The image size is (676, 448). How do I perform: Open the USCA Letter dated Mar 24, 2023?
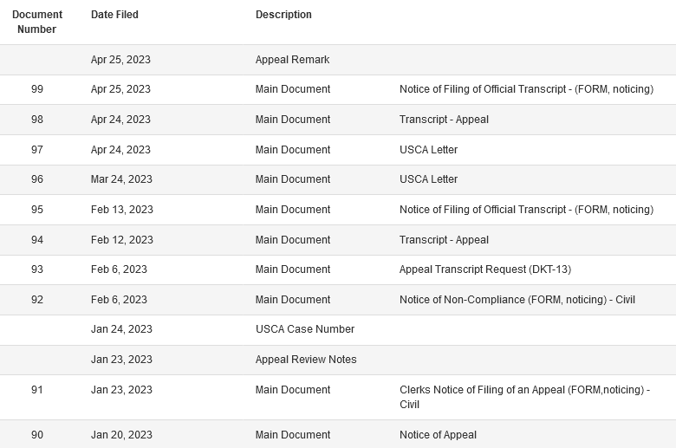point(428,179)
